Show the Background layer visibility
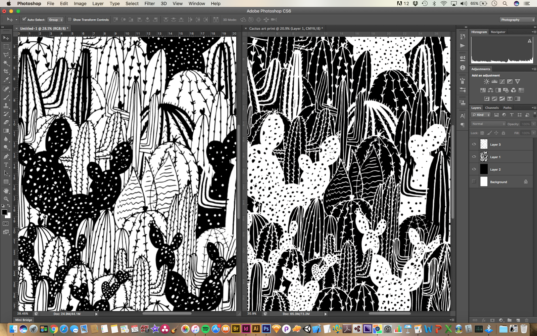 coord(474,181)
